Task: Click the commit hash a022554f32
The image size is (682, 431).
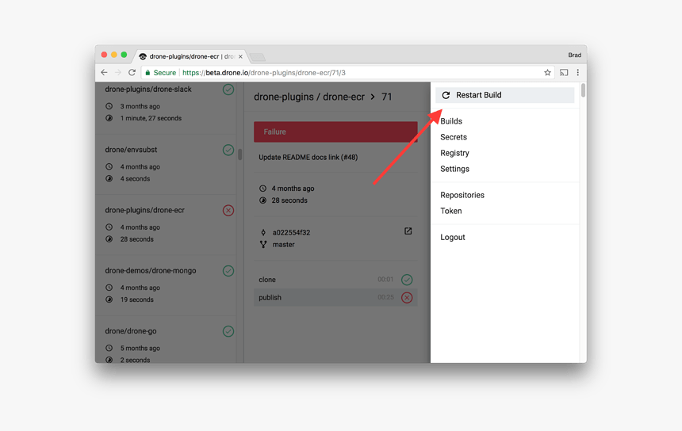Action: pos(291,232)
